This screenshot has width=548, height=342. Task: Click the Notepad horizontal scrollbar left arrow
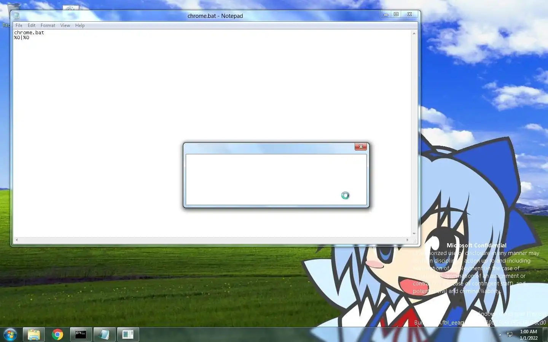point(16,240)
